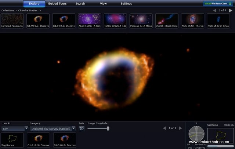Open Abell 1689 galaxy thumbnail
Screen dimensions: 235x149
pos(90,21)
